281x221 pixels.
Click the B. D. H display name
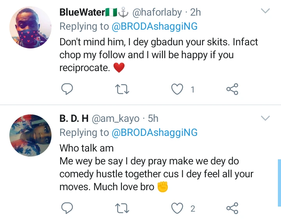click(74, 119)
